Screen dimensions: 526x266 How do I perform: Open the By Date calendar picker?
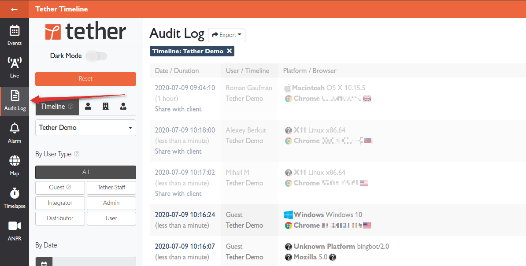click(x=44, y=263)
